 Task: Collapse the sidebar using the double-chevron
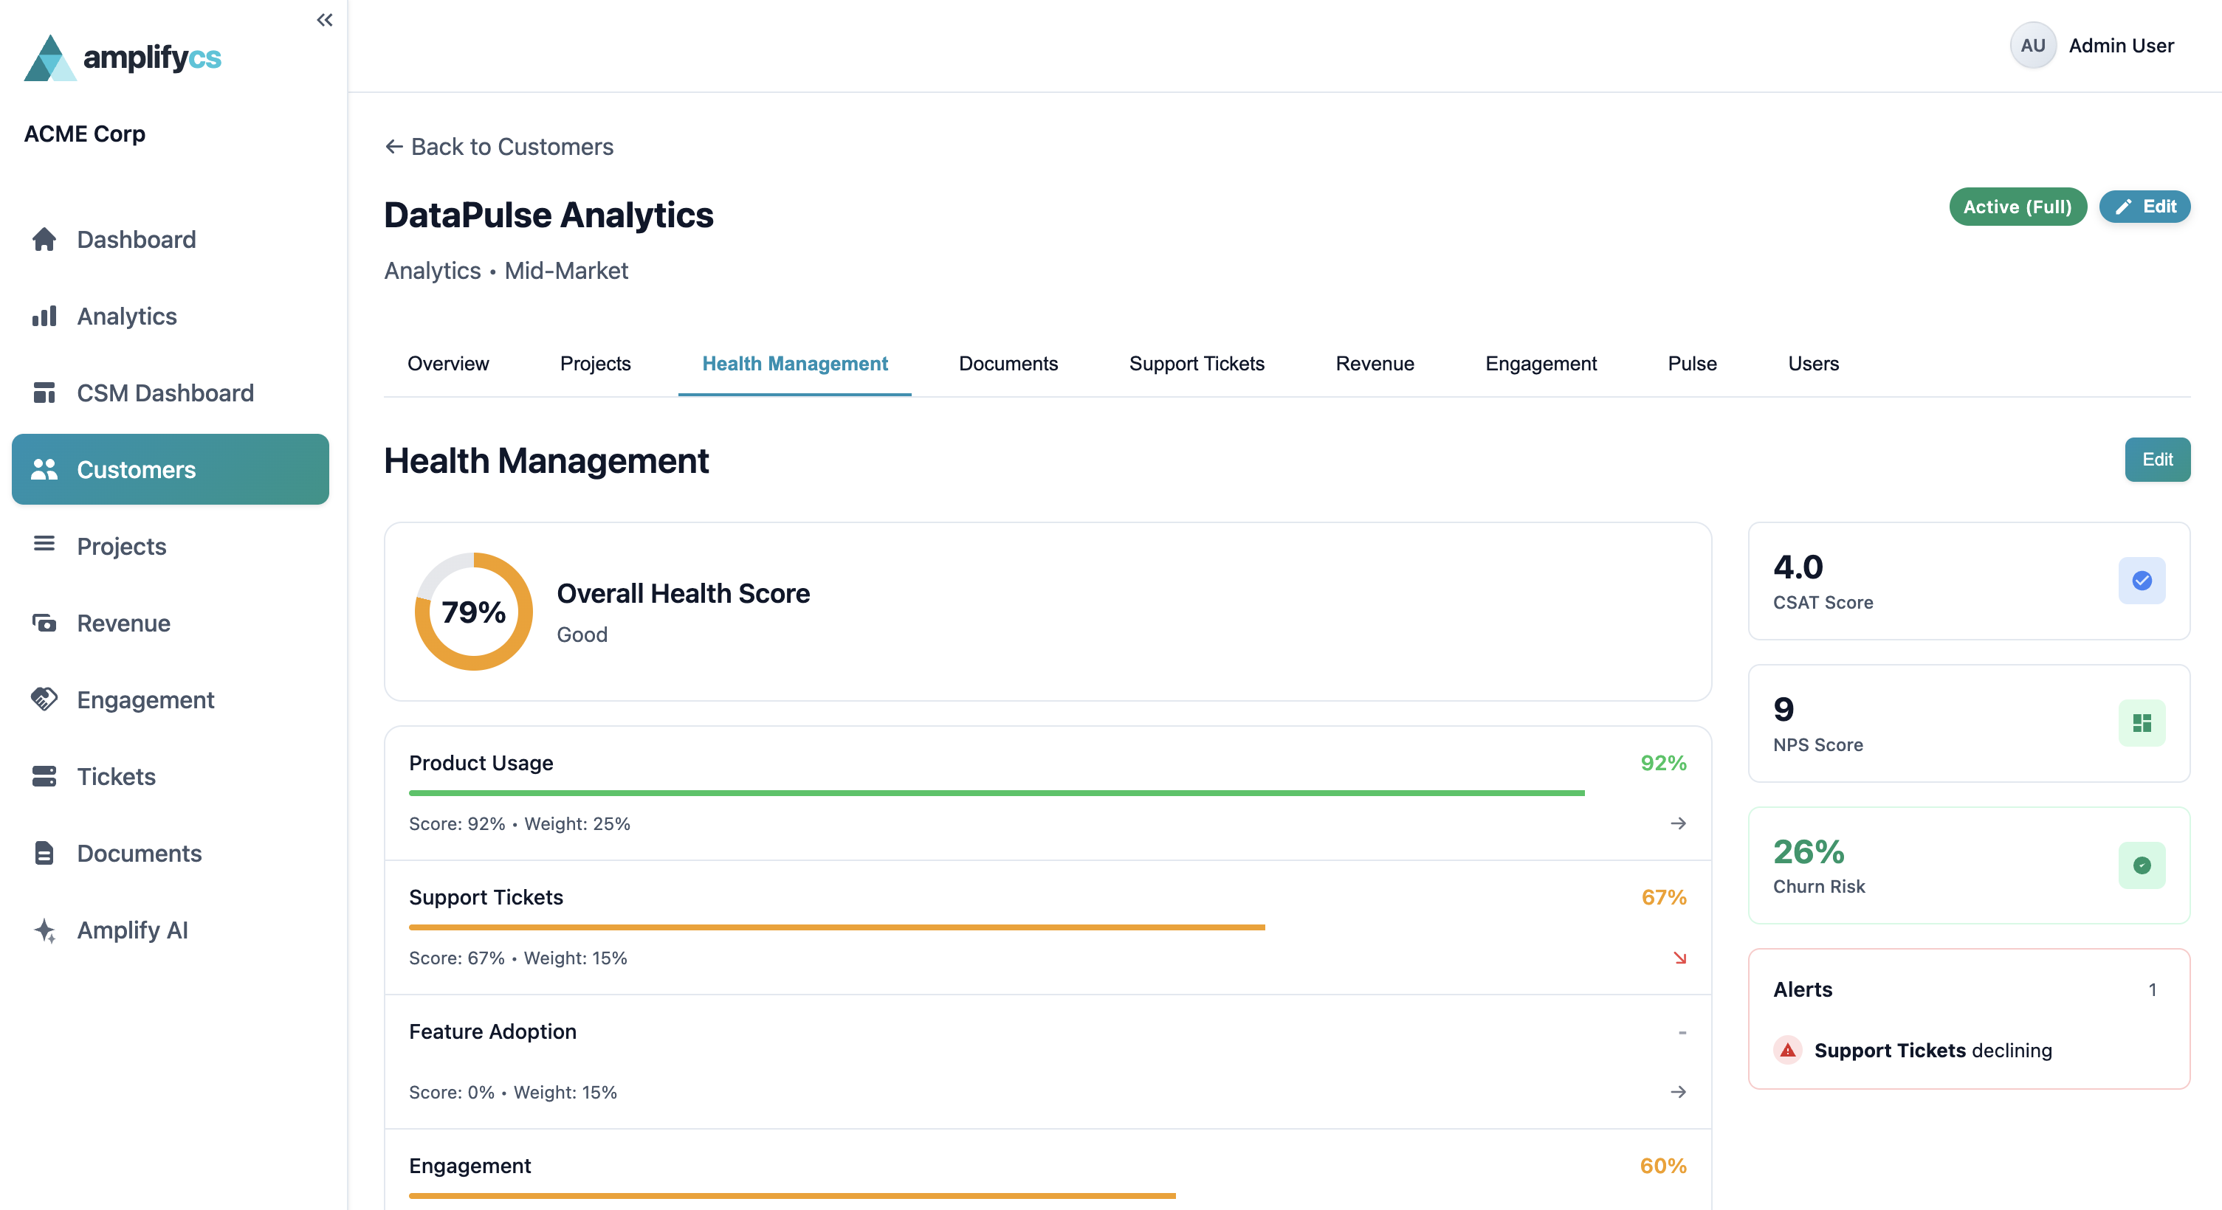[324, 19]
